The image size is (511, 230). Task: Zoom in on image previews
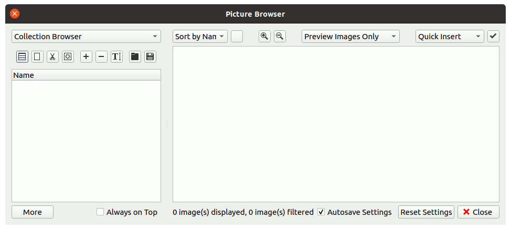point(264,36)
